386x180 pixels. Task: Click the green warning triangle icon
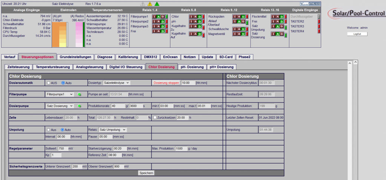coord(157,4)
